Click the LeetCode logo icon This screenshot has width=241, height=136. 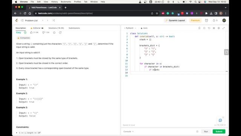pos(17,20)
